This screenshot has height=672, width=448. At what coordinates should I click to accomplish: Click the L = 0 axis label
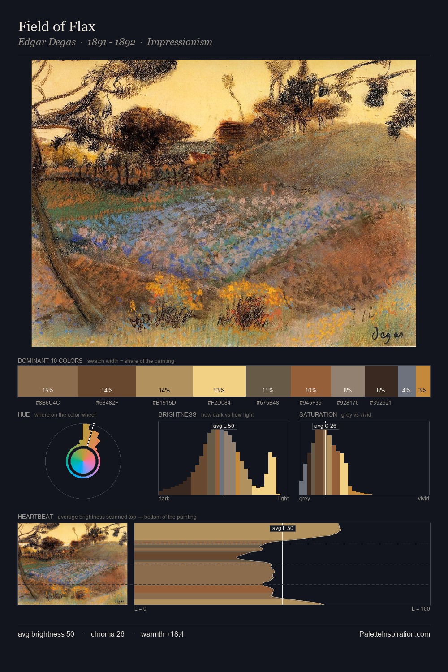pos(140,609)
